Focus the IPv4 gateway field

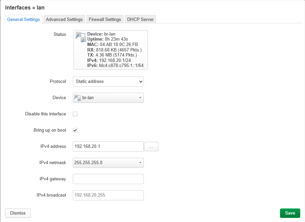point(108,179)
